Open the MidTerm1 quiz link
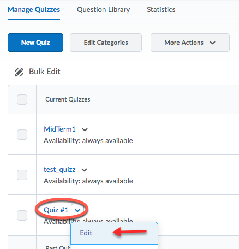Screen dimensions: 239x249 [x=59, y=129]
